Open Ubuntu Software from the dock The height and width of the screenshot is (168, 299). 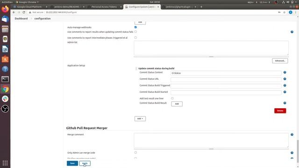point(5,59)
